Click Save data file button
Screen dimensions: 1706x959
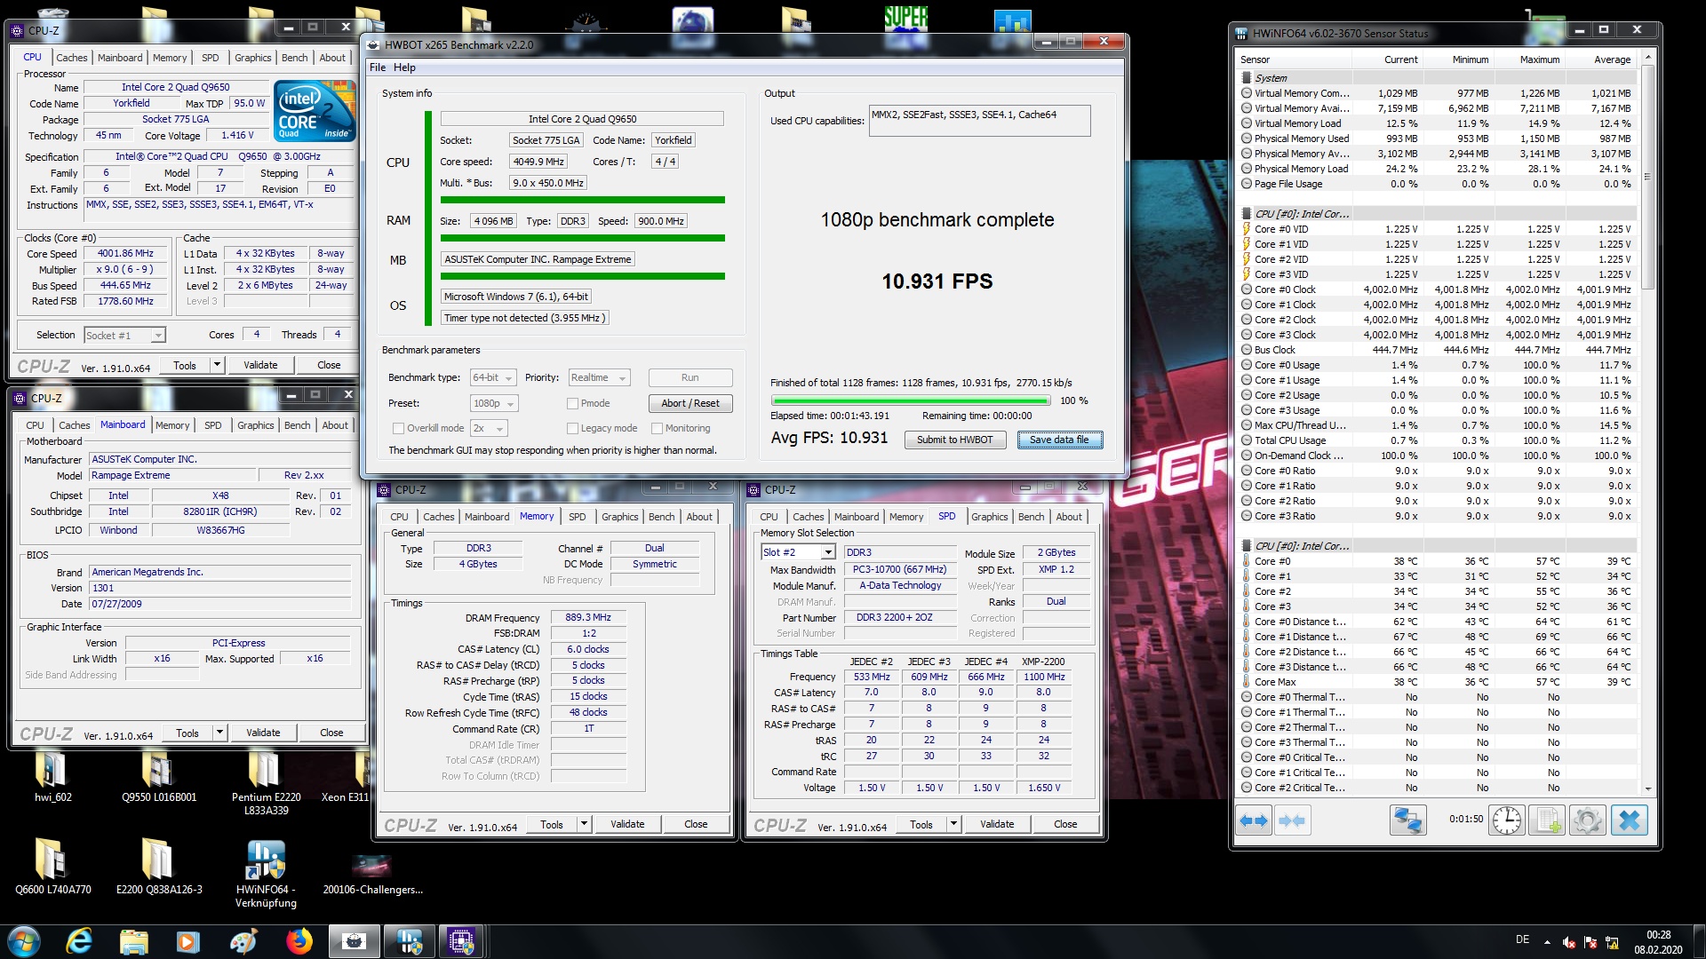coord(1059,440)
